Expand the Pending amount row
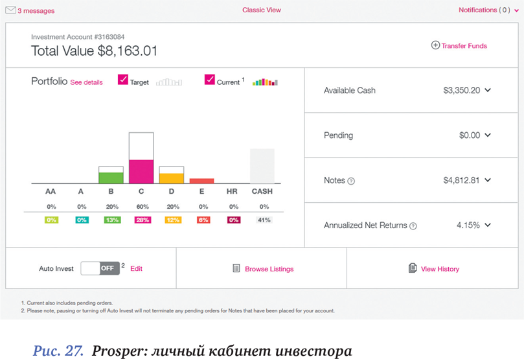The image size is (524, 359). 488,135
